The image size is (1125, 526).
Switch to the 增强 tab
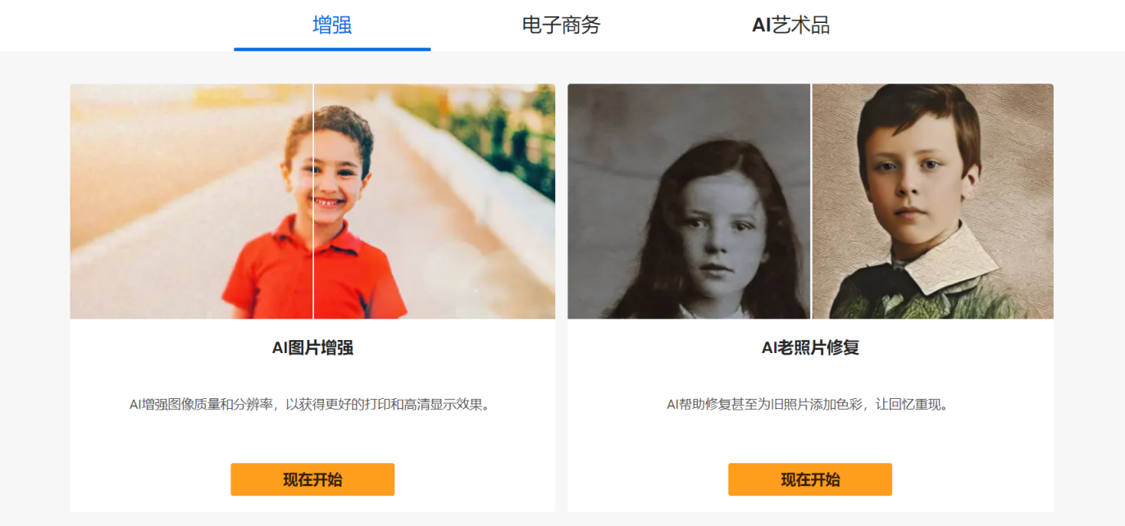pos(332,25)
